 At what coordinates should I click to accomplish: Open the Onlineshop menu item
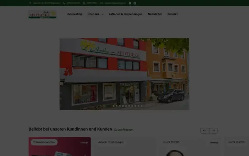75,14
